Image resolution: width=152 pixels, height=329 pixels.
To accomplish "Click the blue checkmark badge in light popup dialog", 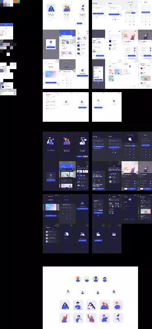I will click(x=51, y=42).
